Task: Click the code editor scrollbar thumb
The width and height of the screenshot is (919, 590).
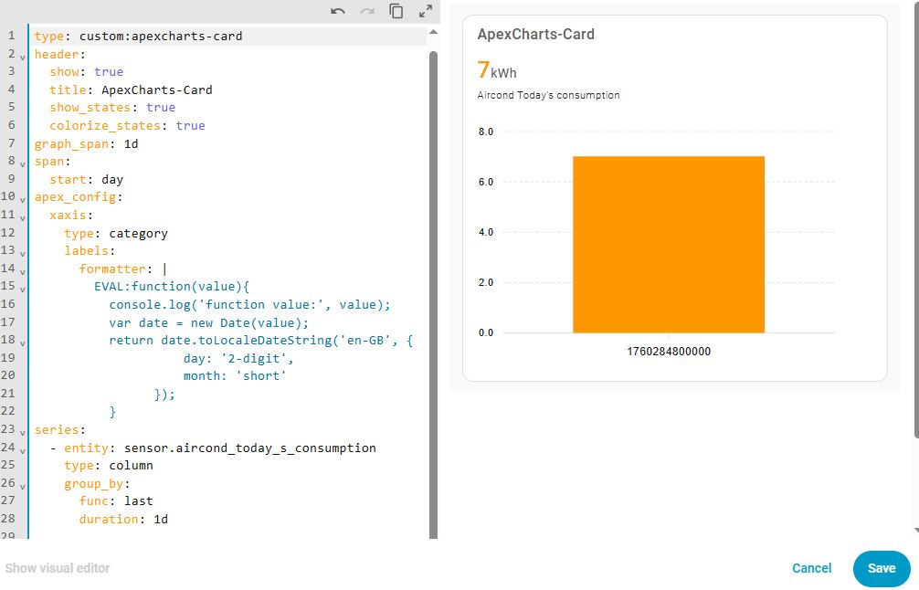Action: [434, 295]
